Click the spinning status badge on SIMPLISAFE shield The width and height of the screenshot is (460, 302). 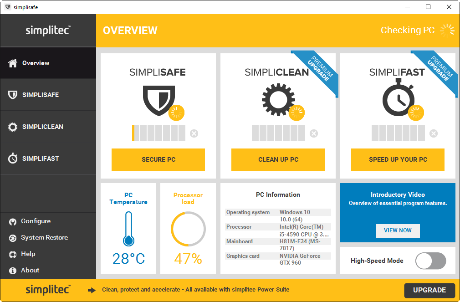tap(176, 113)
